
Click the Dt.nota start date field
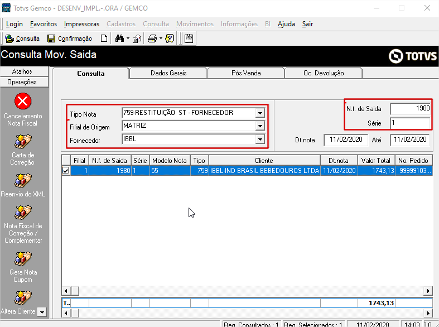[x=346, y=140]
